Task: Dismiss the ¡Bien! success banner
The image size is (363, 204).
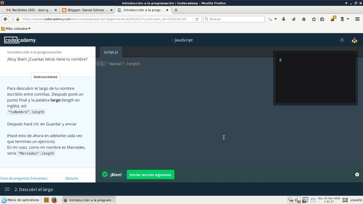Action: coord(357,175)
